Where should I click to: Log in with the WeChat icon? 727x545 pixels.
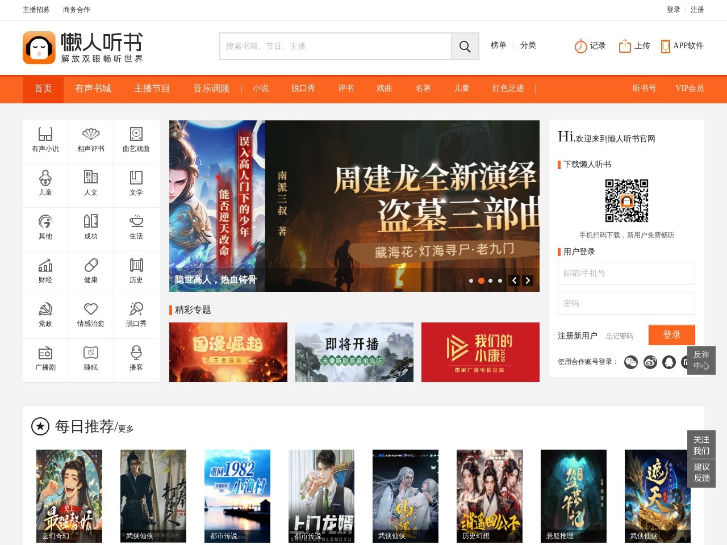pyautogui.click(x=631, y=362)
